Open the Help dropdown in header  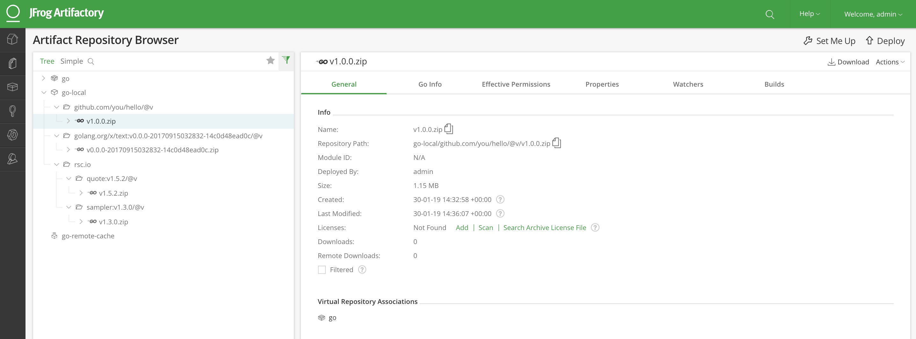pyautogui.click(x=809, y=14)
